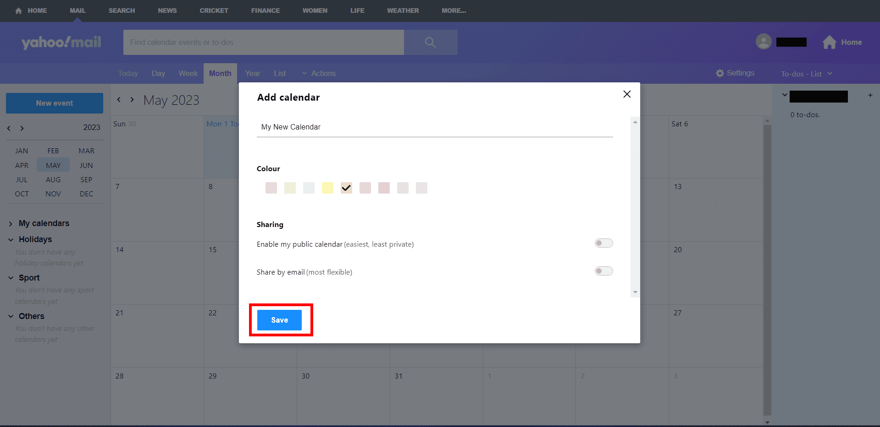Open MORE... menu in top bar
Image resolution: width=880 pixels, height=427 pixels.
pyautogui.click(x=454, y=11)
